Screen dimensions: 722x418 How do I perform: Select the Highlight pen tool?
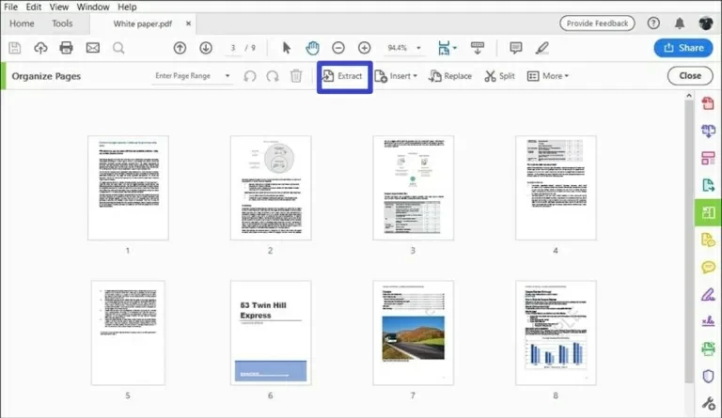coord(541,48)
